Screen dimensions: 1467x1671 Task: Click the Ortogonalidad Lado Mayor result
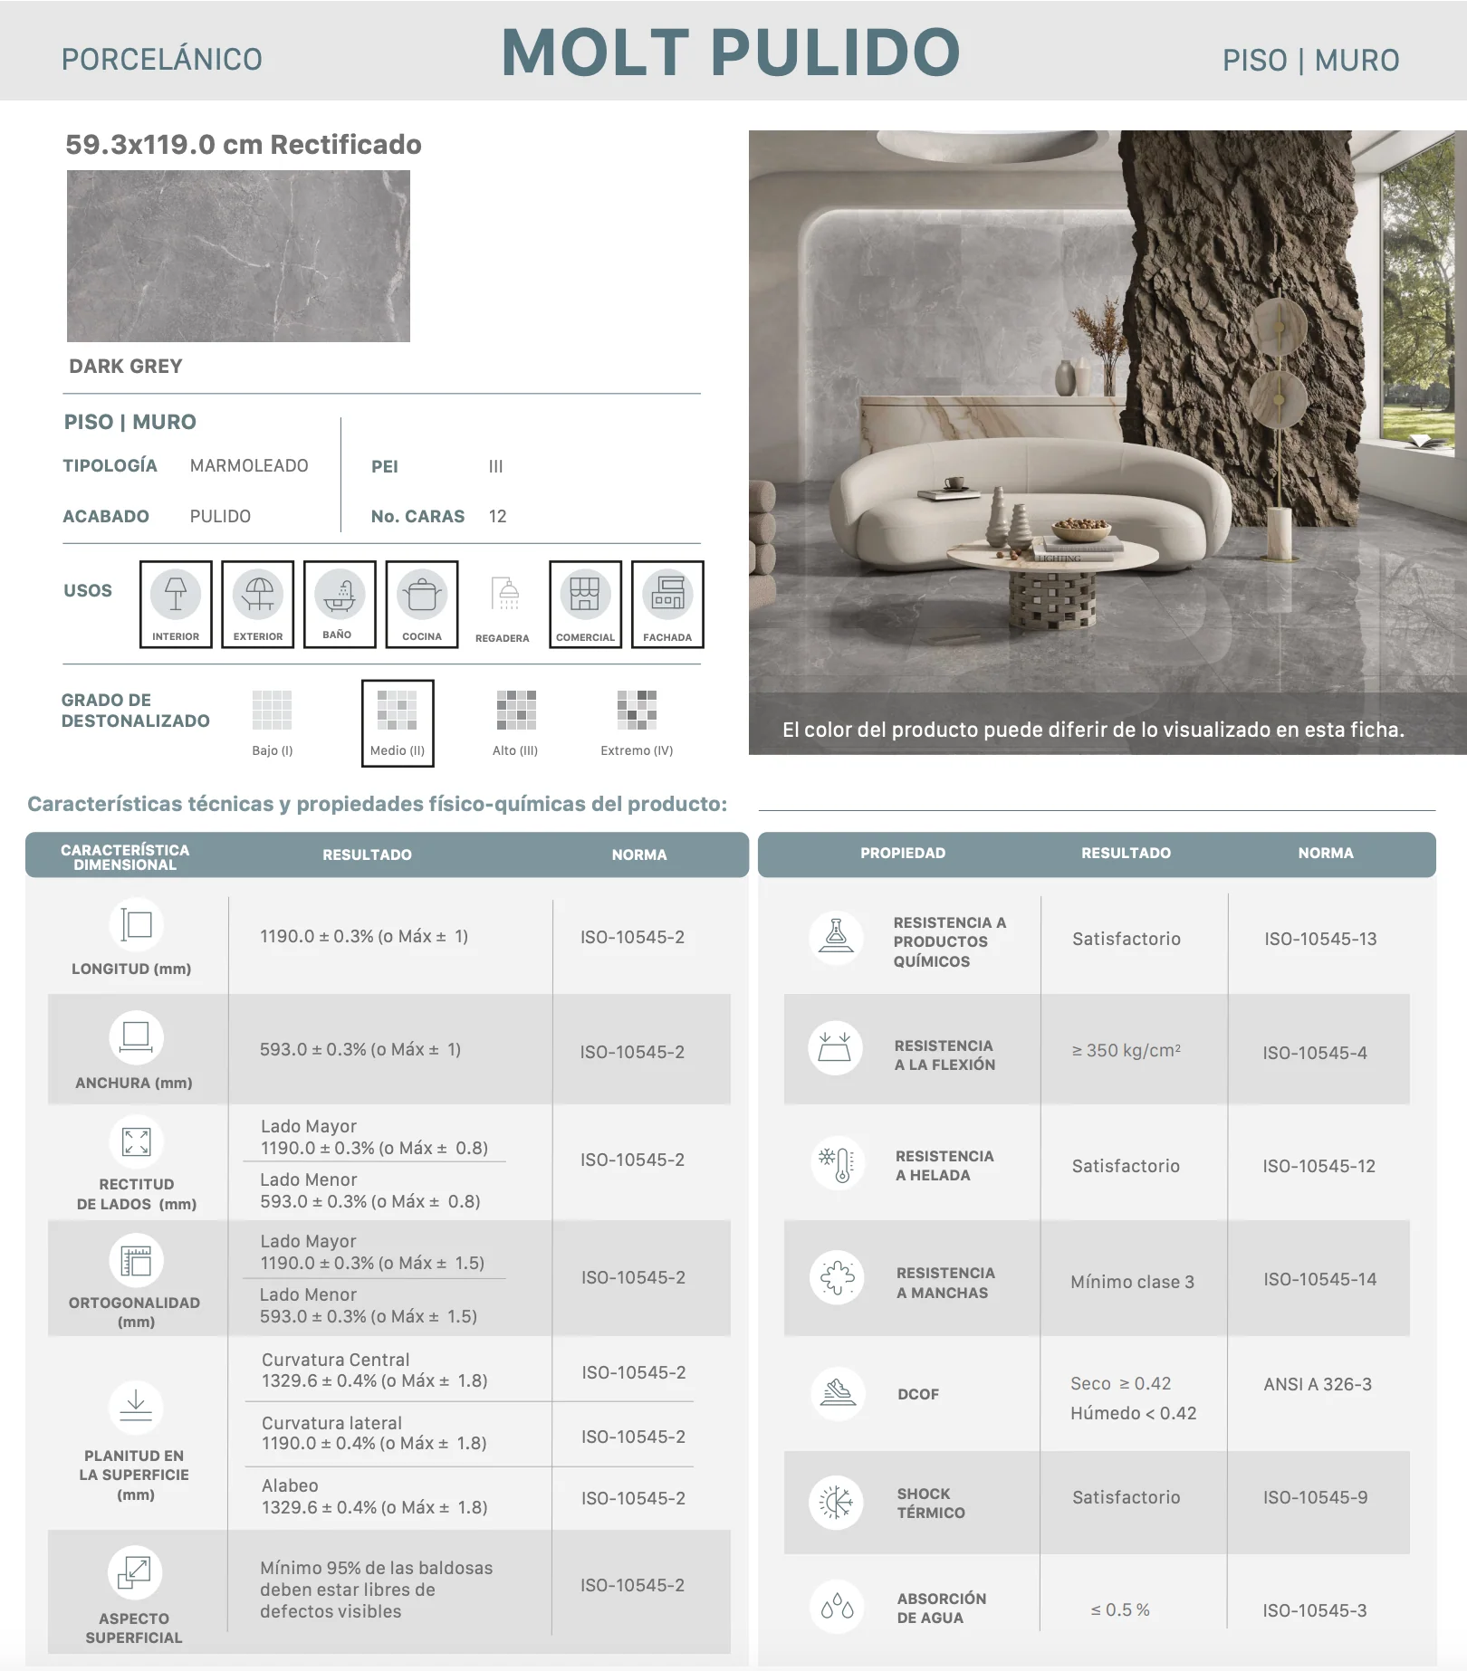tap(372, 1252)
